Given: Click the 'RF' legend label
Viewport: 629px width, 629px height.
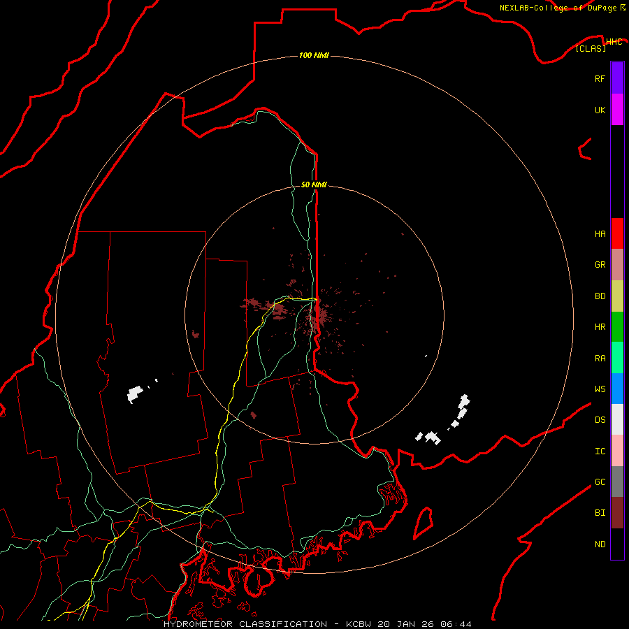Looking at the screenshot, I should pyautogui.click(x=600, y=78).
